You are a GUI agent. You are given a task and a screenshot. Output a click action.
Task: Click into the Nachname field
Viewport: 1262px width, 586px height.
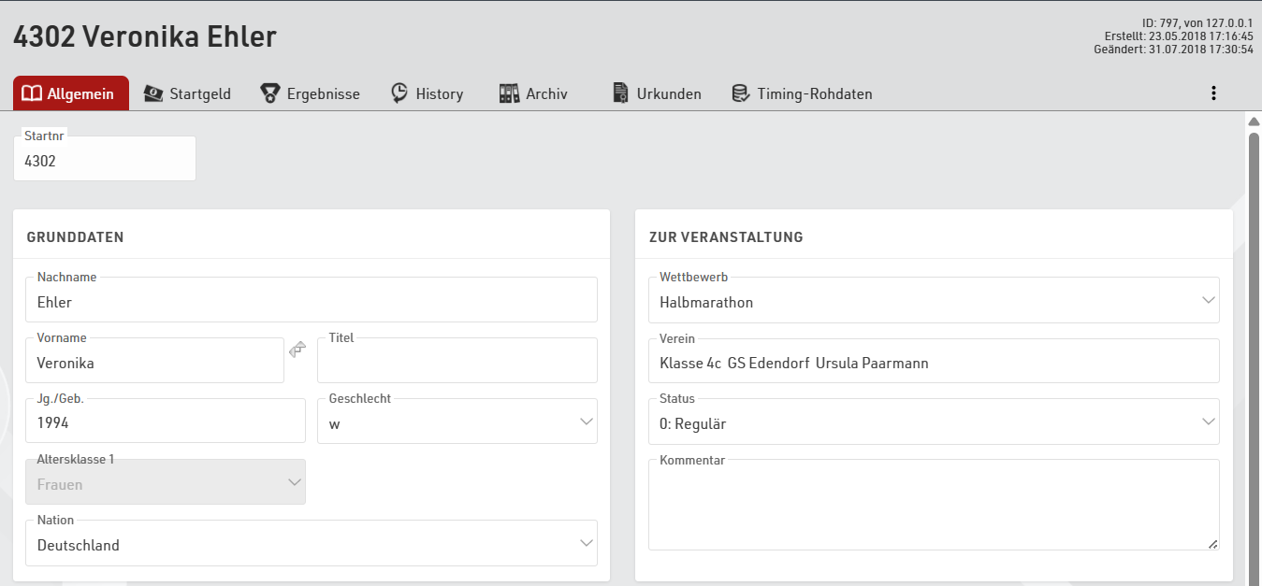click(311, 303)
